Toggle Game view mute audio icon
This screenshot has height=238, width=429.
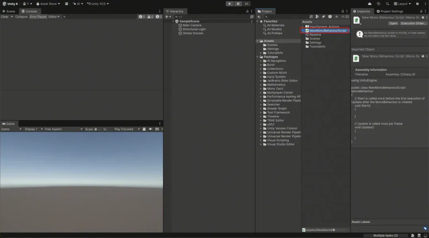pos(151,129)
